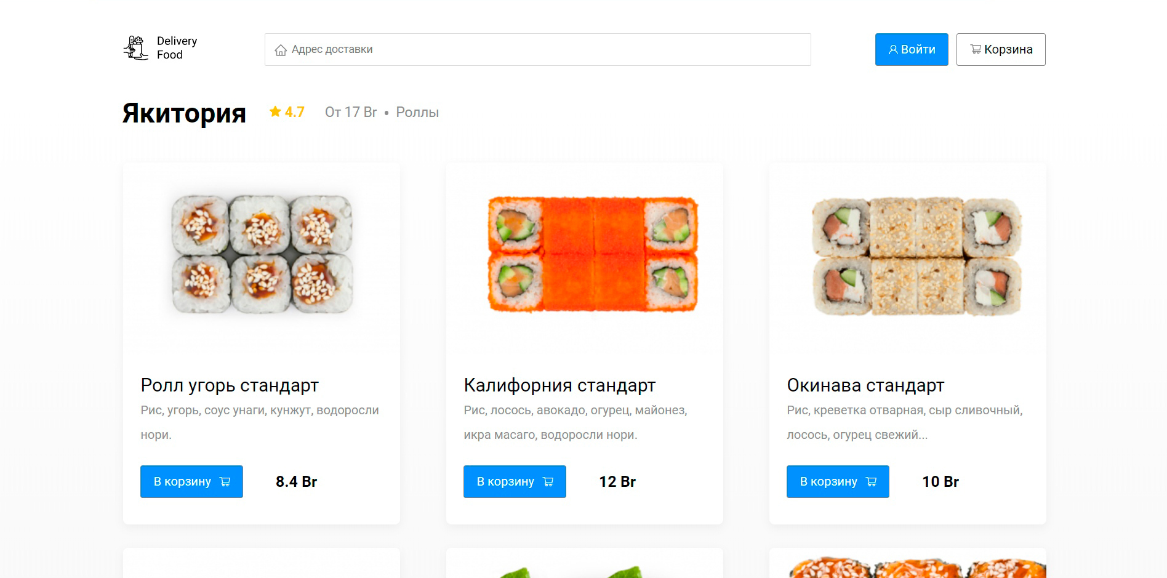Focus the Адрес доставки input field
1167x578 pixels.
[538, 49]
